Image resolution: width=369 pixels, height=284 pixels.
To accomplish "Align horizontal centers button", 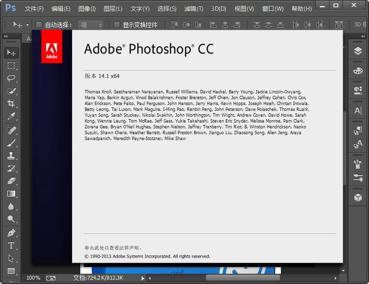I will tap(225, 24).
